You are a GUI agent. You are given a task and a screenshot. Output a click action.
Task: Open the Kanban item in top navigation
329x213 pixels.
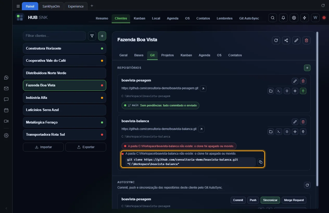[x=140, y=18]
